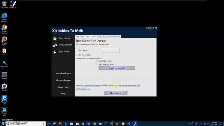Switch to Step 3:Run tab
This screenshot has height=126, width=224.
coord(102,37)
